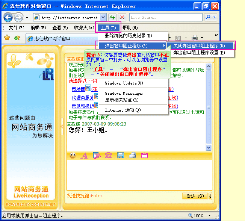Viewport: 245px width, 221px height.
Task: Click the browser Refresh button
Action: click(x=112, y=17)
